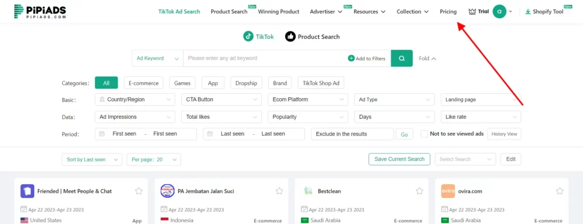Click Save Current Search button
The height and width of the screenshot is (224, 583).
(399, 159)
